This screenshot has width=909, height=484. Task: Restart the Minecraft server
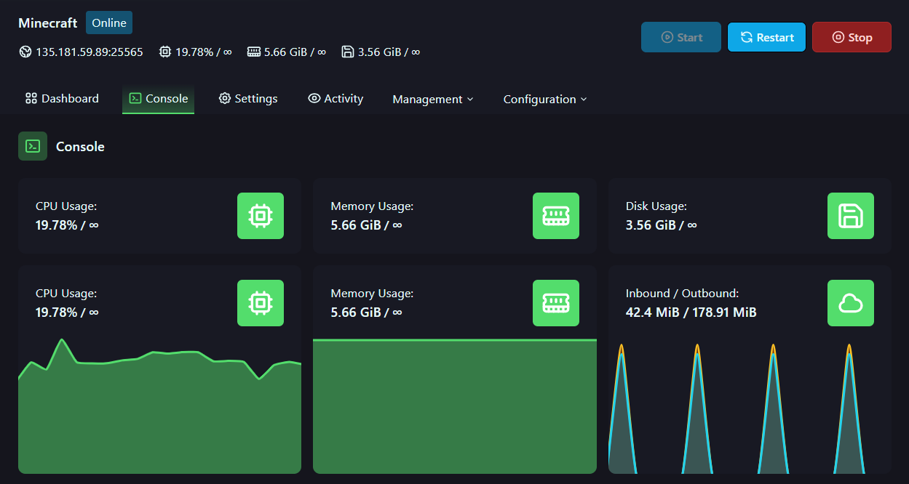[x=766, y=37]
